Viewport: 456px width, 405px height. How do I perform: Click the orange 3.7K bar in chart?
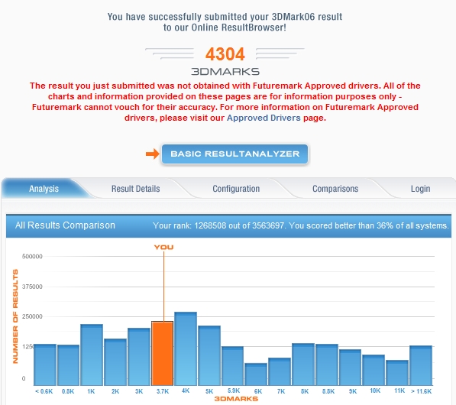click(162, 353)
